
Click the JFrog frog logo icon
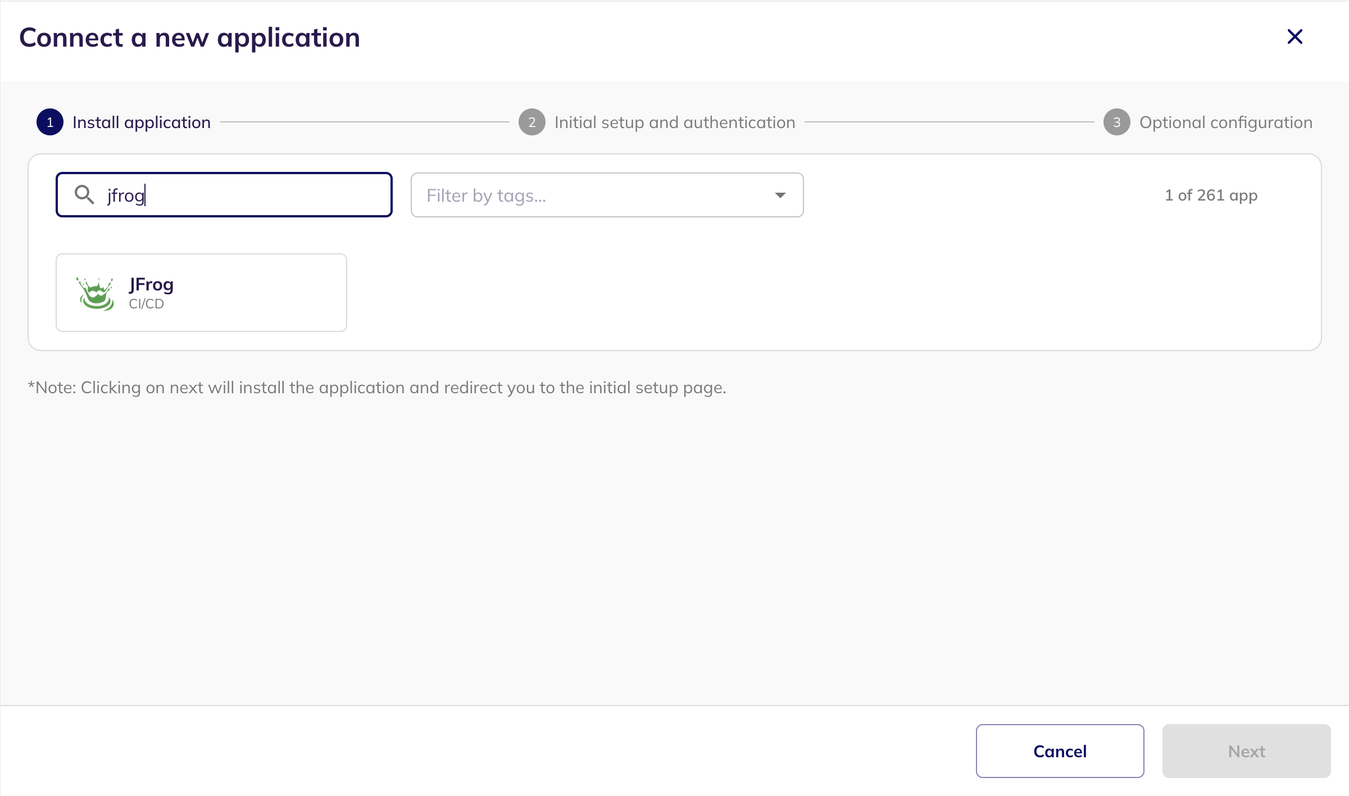(96, 293)
